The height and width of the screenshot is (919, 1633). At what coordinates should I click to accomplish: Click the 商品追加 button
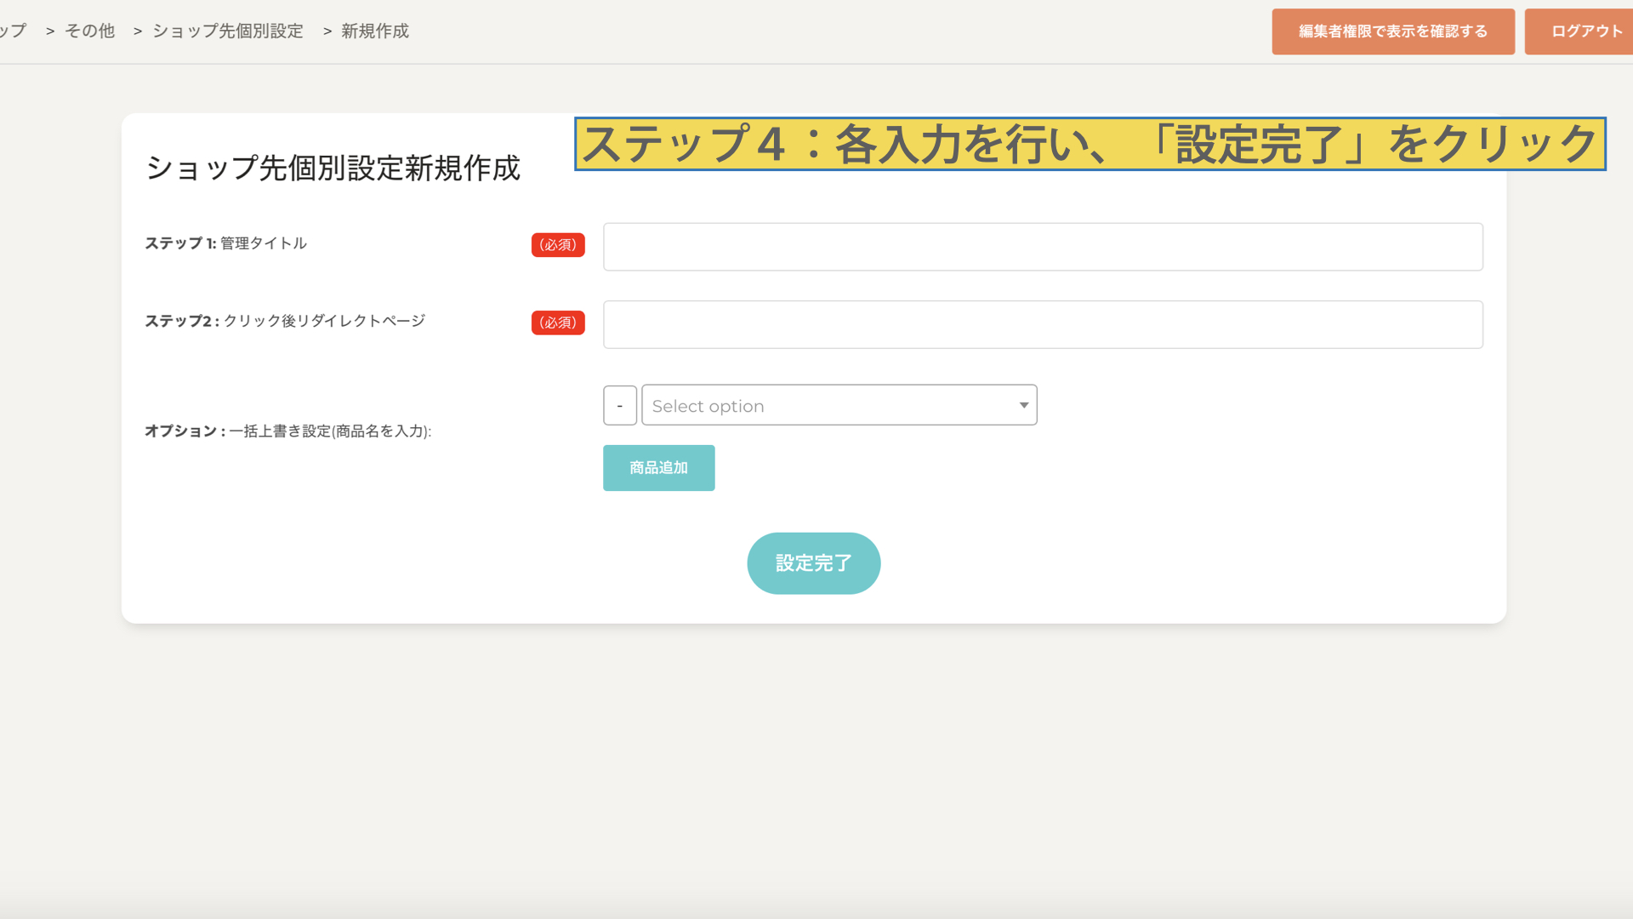click(x=658, y=468)
